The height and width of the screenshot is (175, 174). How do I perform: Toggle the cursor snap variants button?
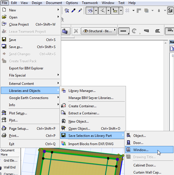[x=115, y=11]
